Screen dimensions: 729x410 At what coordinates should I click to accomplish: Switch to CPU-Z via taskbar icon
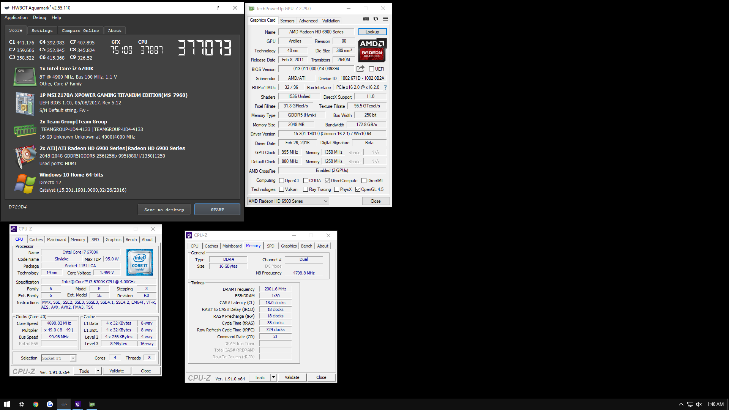(78, 404)
